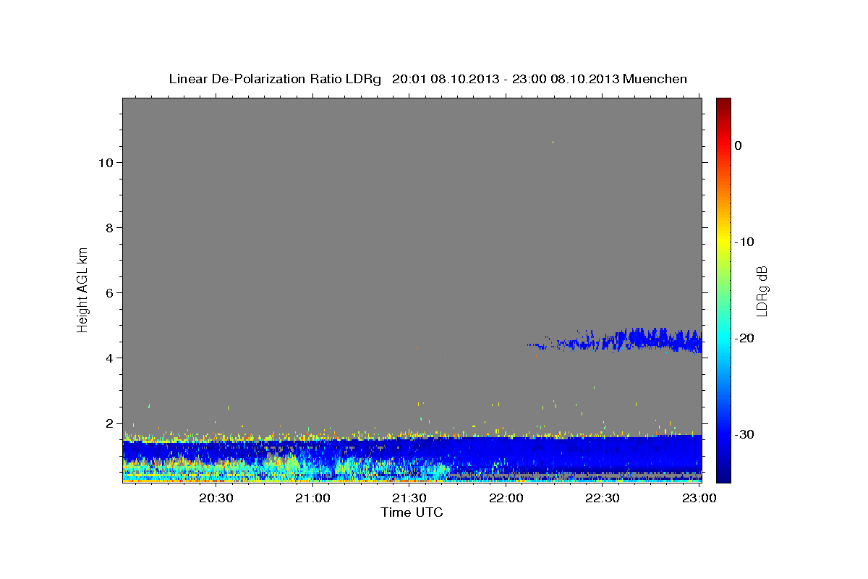
Task: Click the 22:00 time tick label
Action: (506, 499)
